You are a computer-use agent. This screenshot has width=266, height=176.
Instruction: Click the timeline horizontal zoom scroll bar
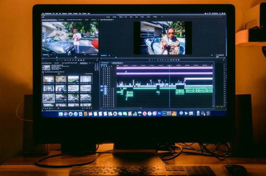[121, 108]
